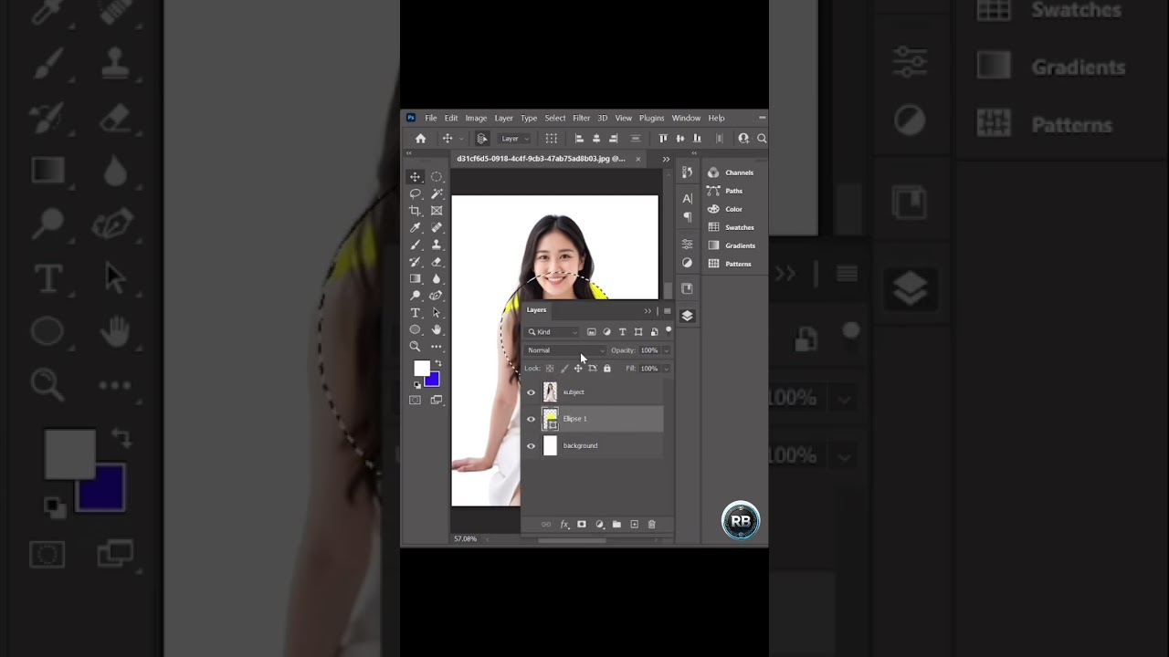This screenshot has height=657, width=1169.
Task: Add a layer mask from Layers panel
Action: point(581,525)
